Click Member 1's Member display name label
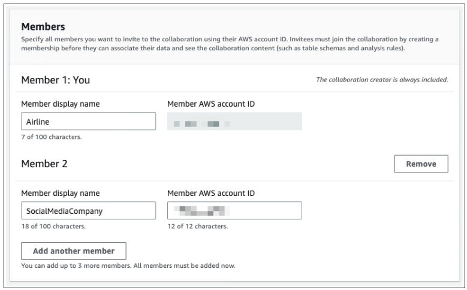Screen dimensions: 467x290 pos(60,104)
